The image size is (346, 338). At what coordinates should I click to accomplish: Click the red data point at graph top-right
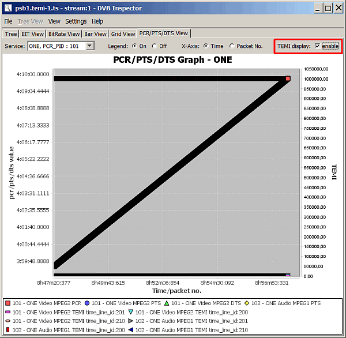tap(288, 78)
